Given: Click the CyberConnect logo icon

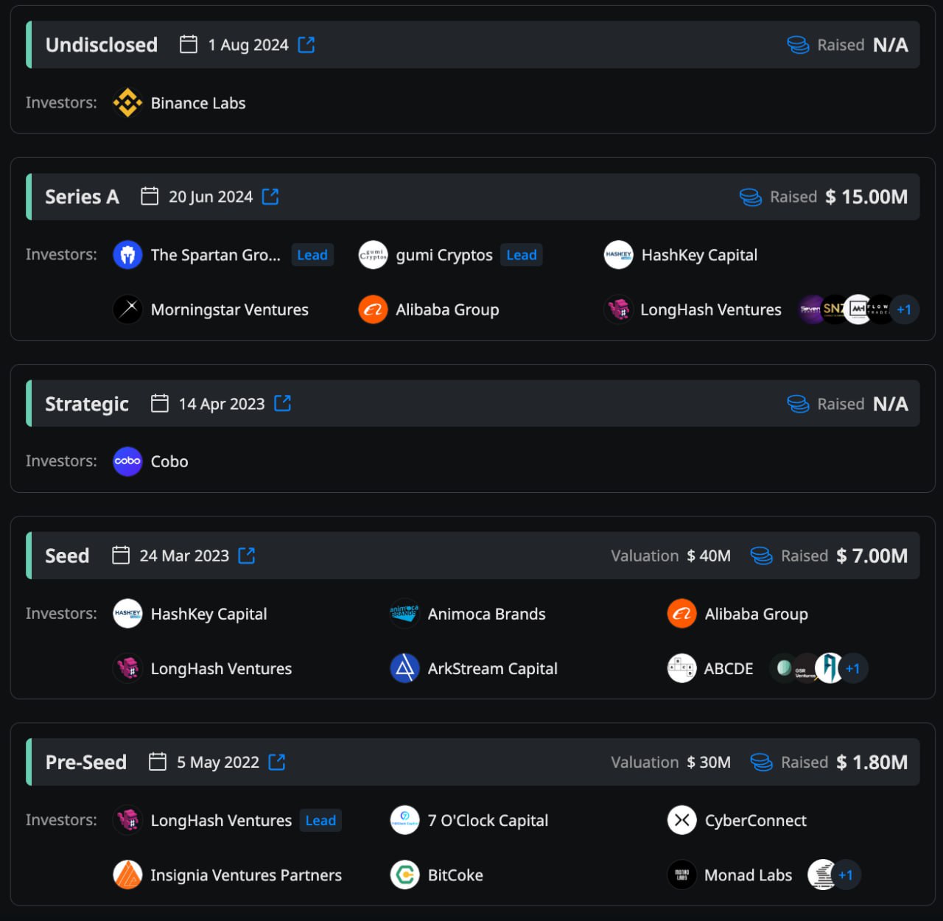Looking at the screenshot, I should [x=681, y=820].
